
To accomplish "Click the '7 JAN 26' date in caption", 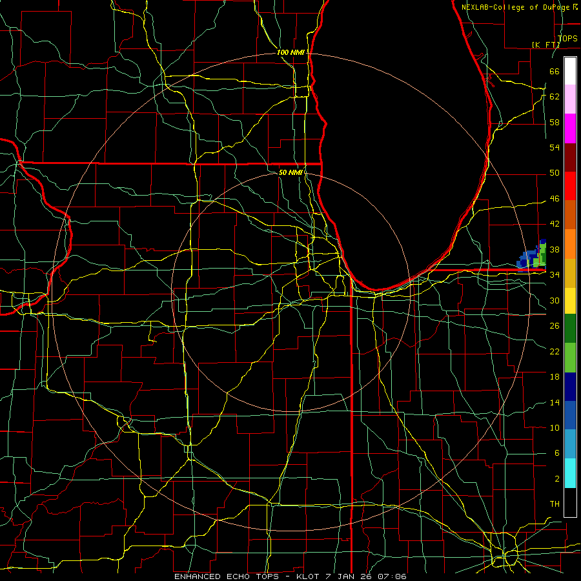I will [350, 576].
